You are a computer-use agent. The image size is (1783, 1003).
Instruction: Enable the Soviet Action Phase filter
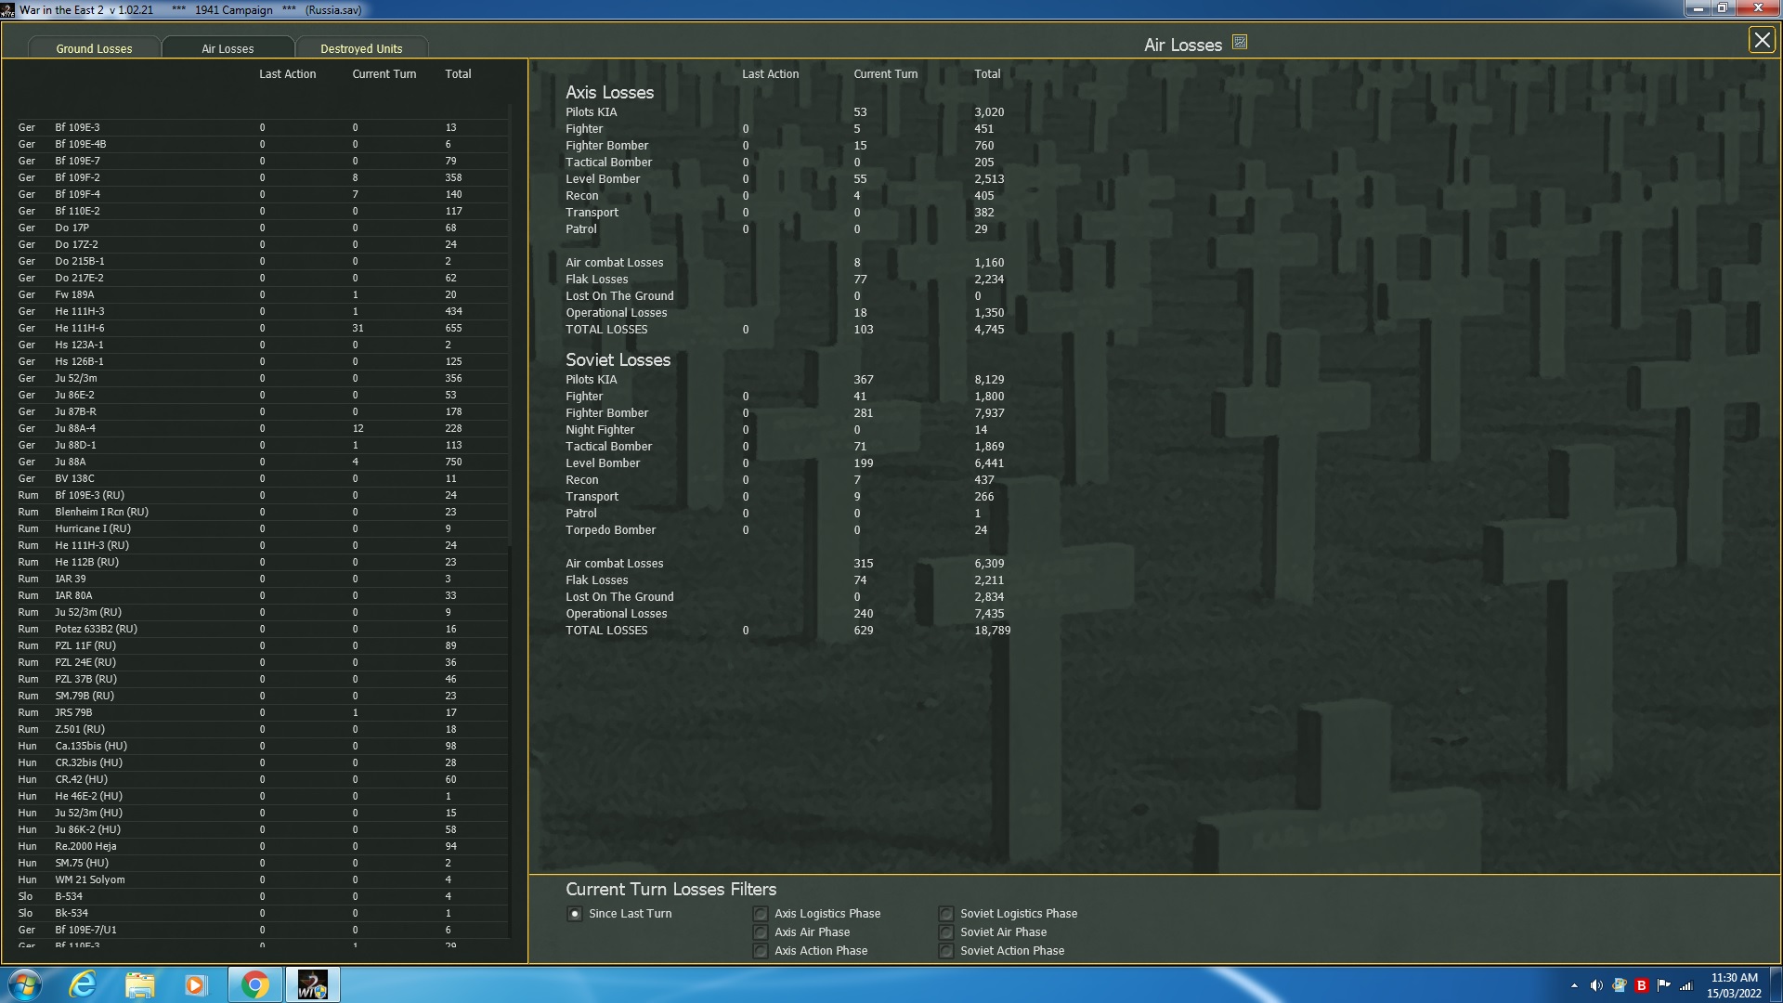point(946,951)
